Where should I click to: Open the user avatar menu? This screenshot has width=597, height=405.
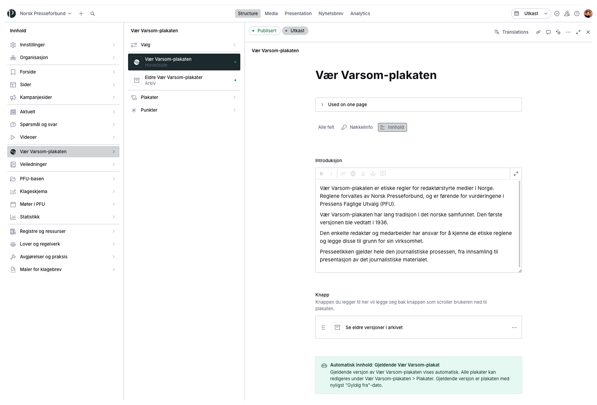tap(588, 14)
